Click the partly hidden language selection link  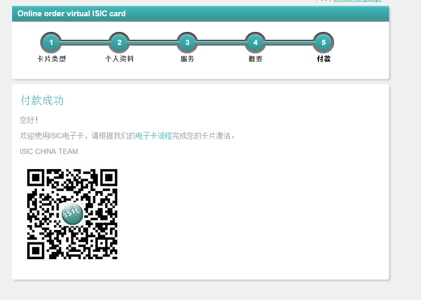tap(357, 1)
